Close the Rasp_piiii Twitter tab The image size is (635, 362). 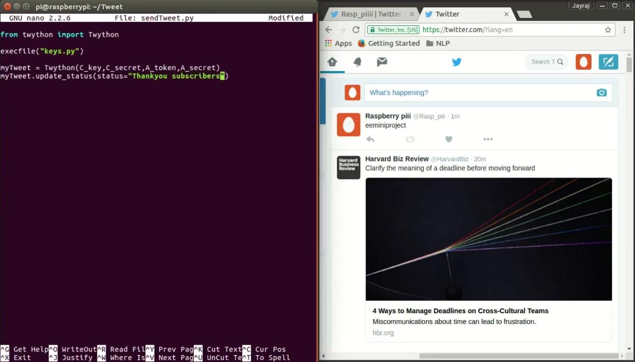click(412, 14)
